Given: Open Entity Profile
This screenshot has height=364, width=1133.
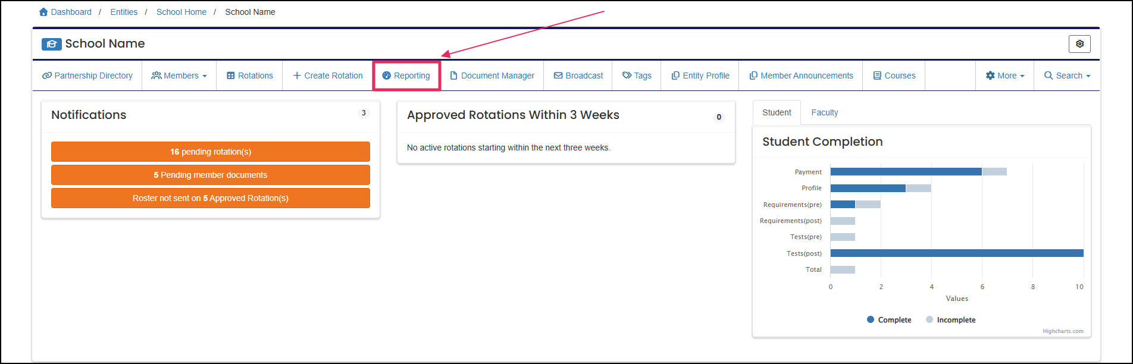Looking at the screenshot, I should pos(700,76).
